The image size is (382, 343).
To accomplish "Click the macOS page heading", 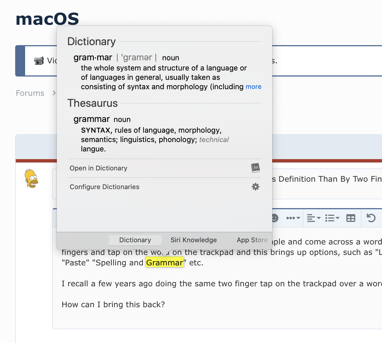I will click(x=47, y=19).
